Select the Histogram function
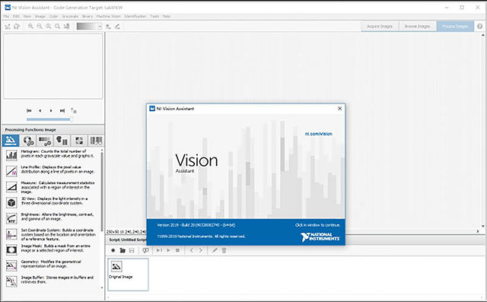The image size is (487, 302). 51,155
